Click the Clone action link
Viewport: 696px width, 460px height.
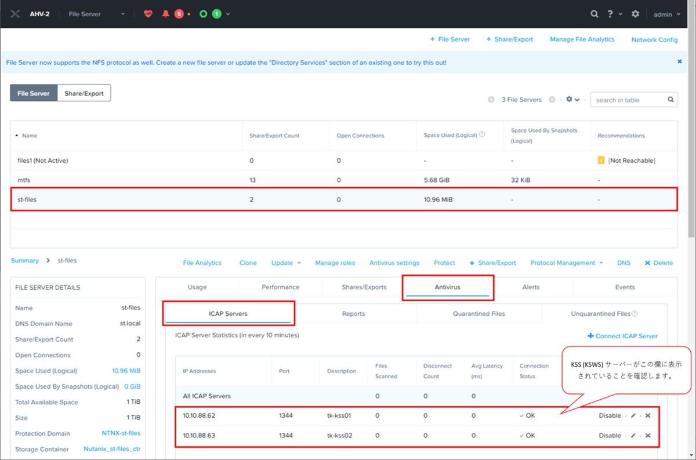pyautogui.click(x=248, y=262)
